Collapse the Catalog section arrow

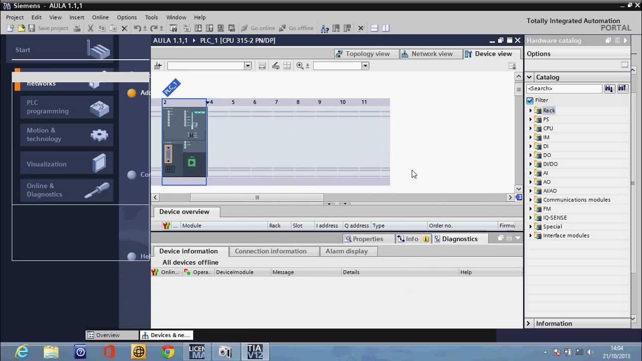coord(529,77)
